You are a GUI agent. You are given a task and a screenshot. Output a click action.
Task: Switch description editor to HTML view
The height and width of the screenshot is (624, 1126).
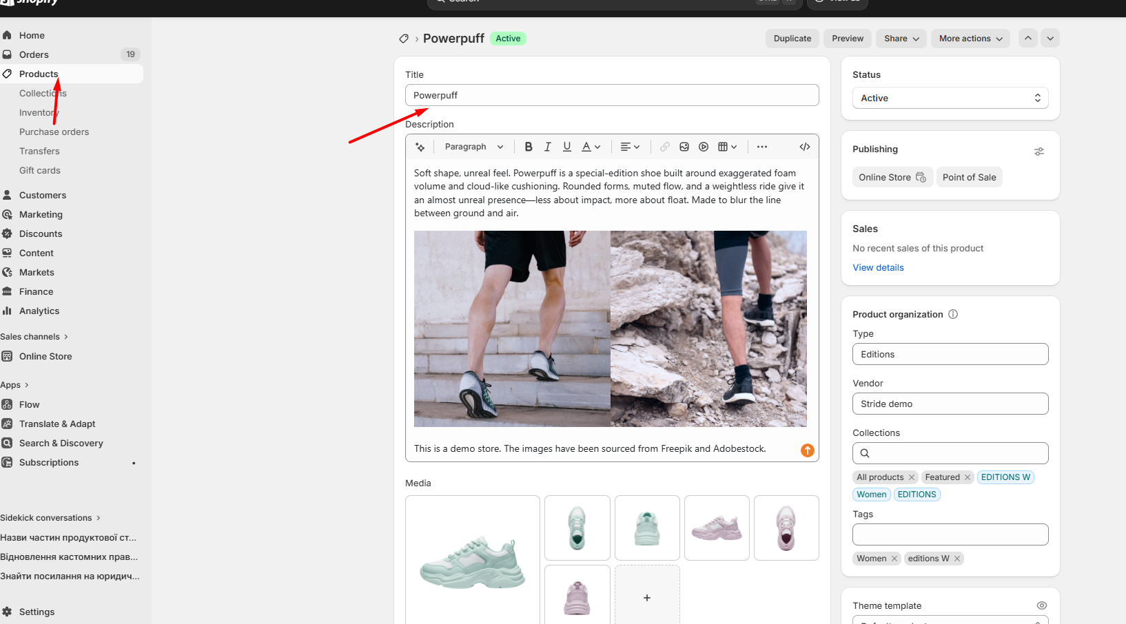point(804,147)
